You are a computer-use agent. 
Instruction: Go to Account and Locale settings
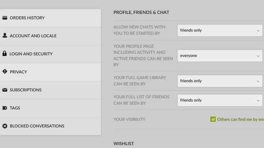pos(33,36)
